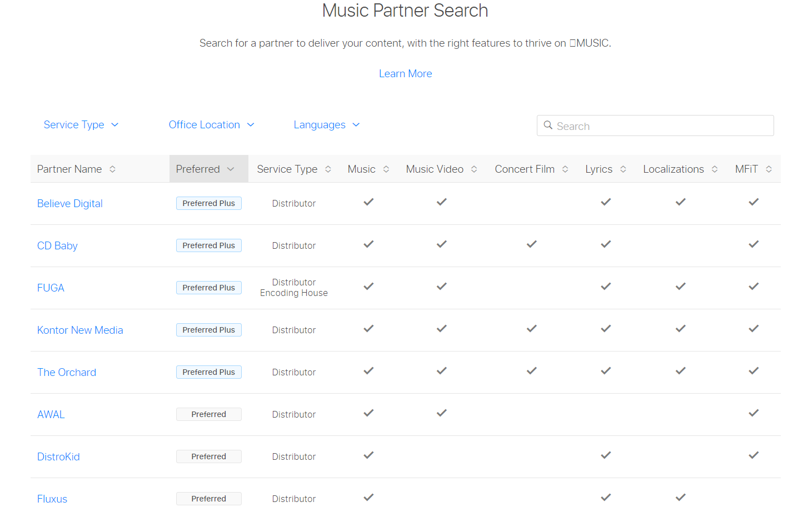Expand the Office Location filter
This screenshot has height=517, width=803.
212,124
